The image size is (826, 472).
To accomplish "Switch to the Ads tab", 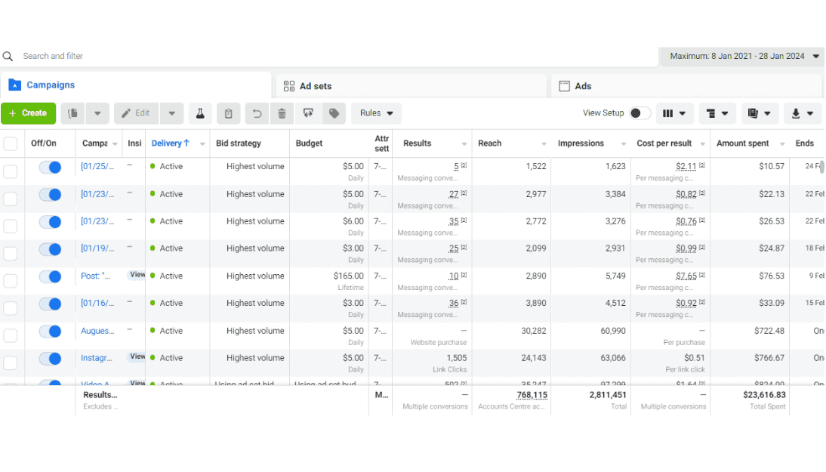I will (583, 86).
